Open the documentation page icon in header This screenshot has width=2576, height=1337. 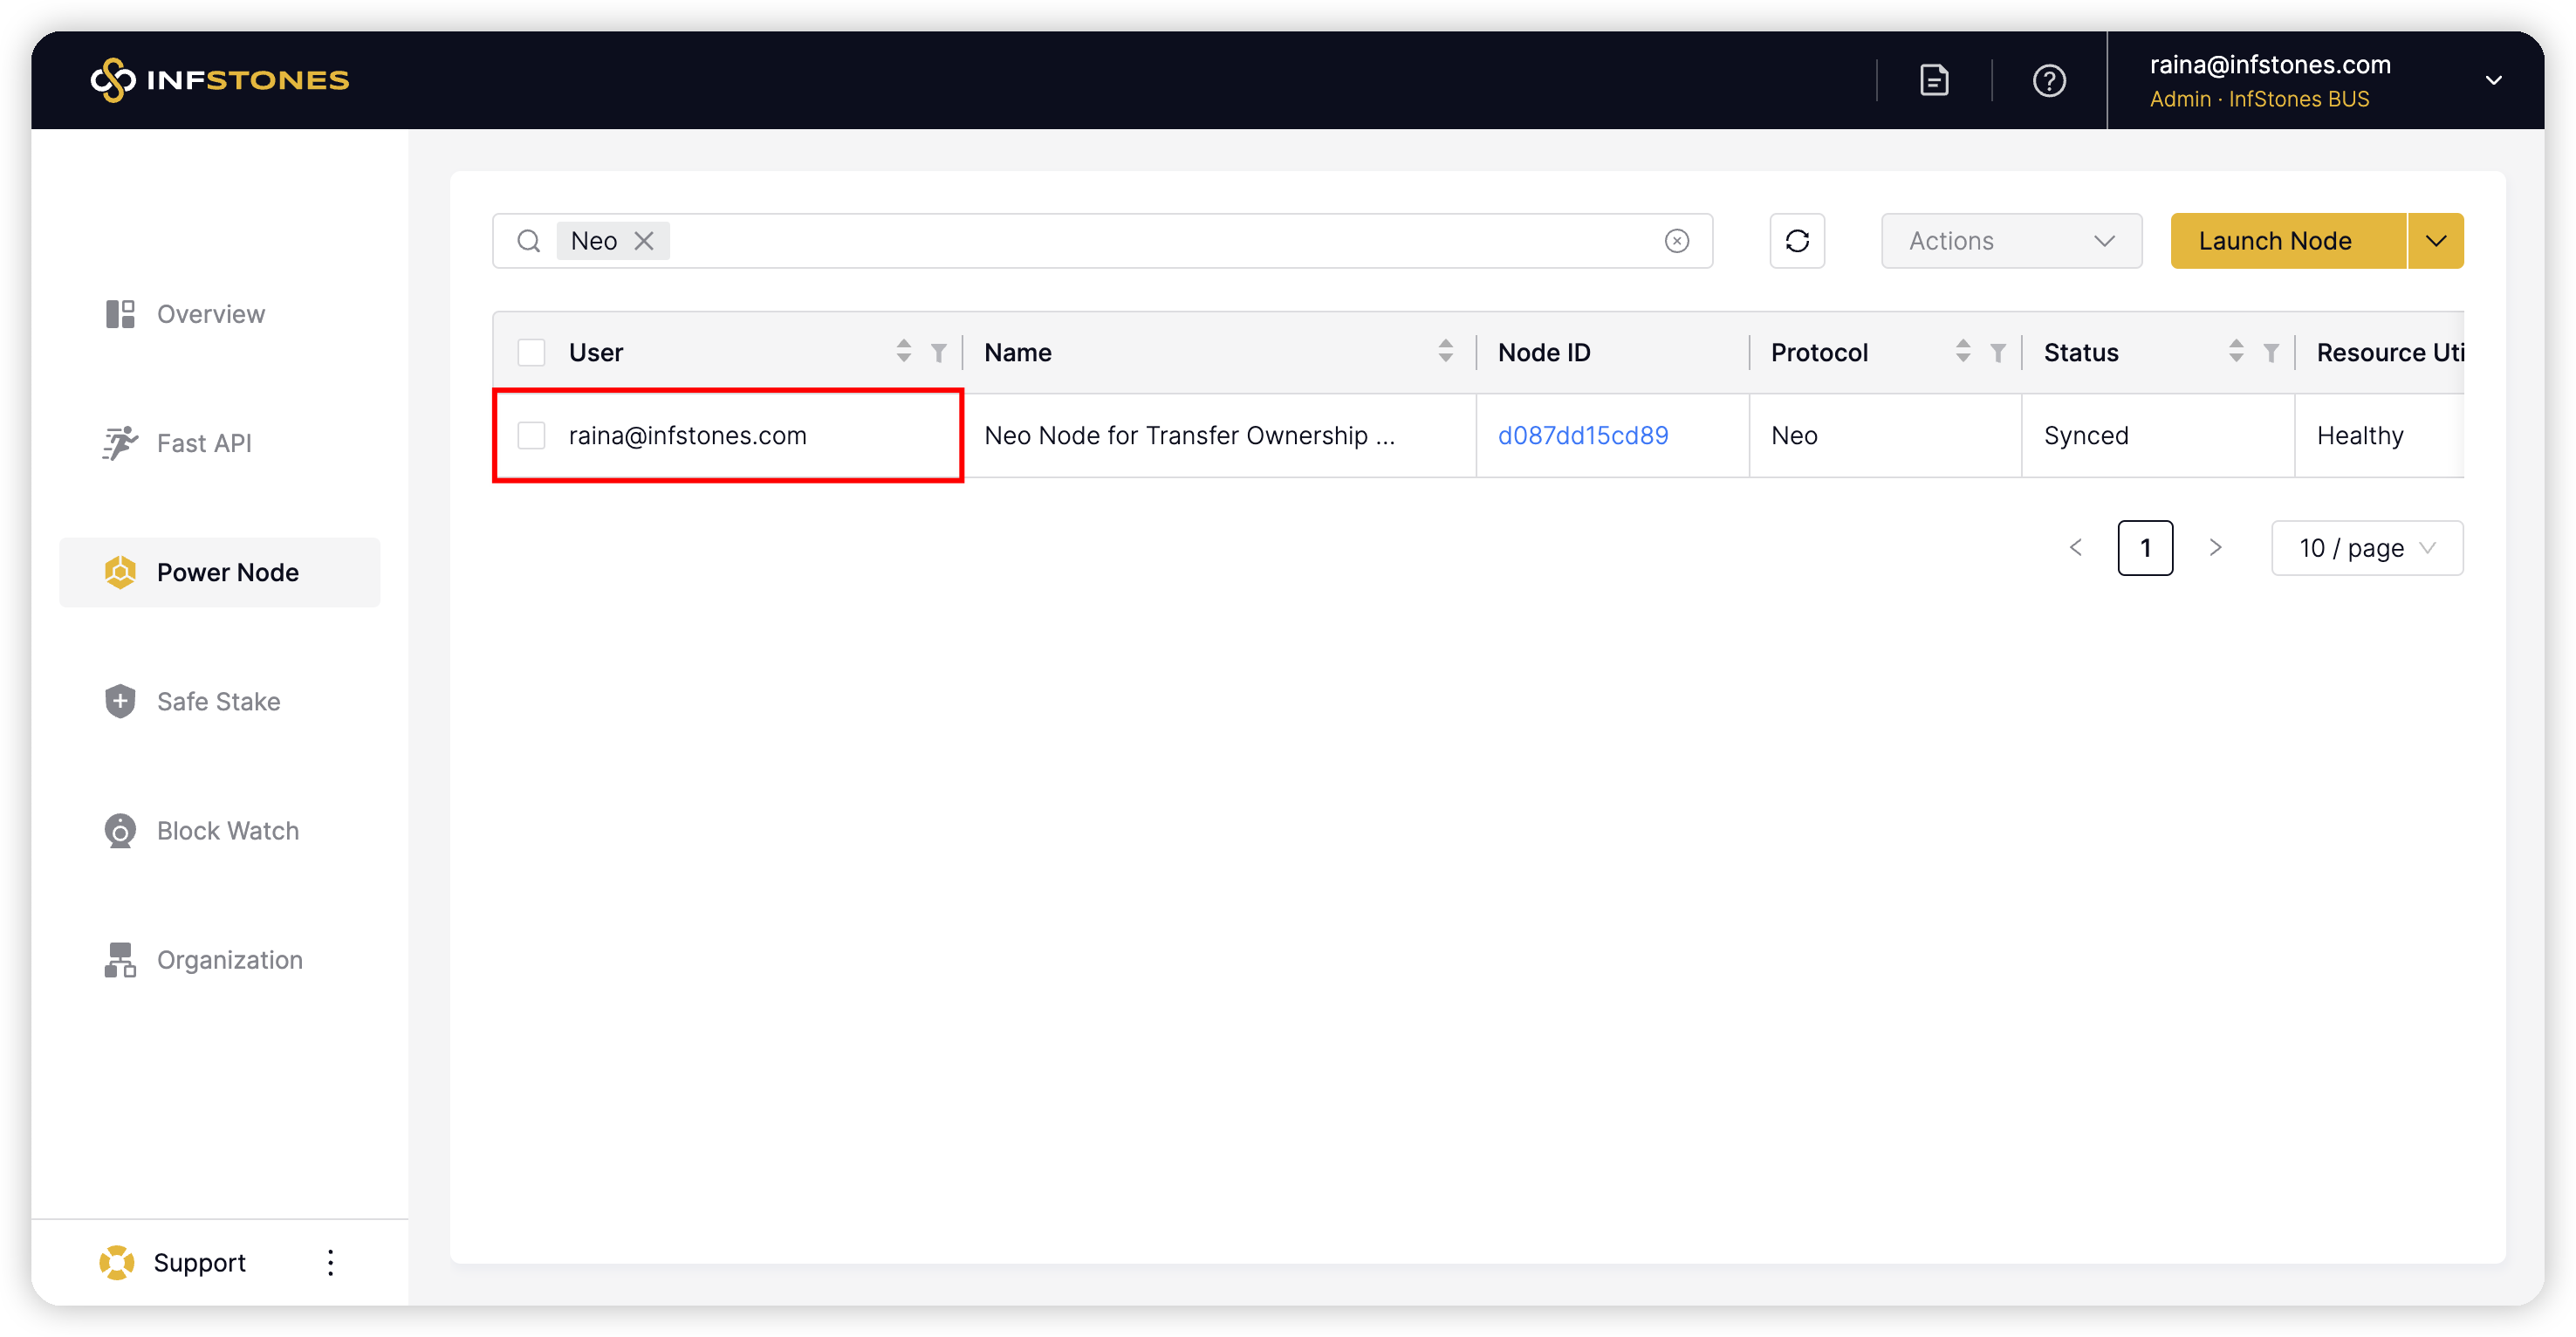[x=1934, y=80]
